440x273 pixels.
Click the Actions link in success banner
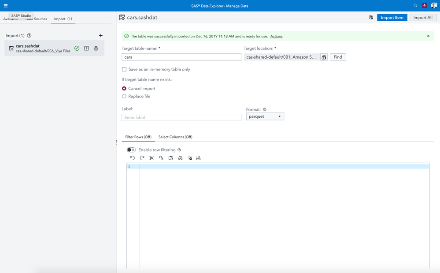coord(276,36)
